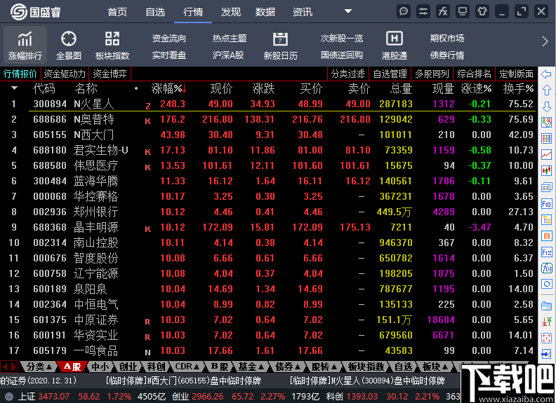Expand the toolbar right chevron arrow
Viewport: 556px width, 403px height.
click(x=545, y=41)
